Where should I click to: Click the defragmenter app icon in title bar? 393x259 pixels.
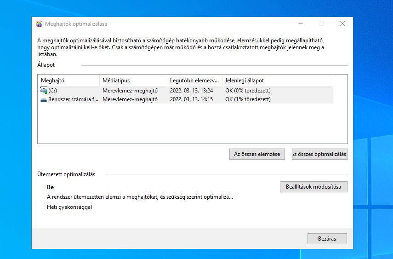point(39,24)
